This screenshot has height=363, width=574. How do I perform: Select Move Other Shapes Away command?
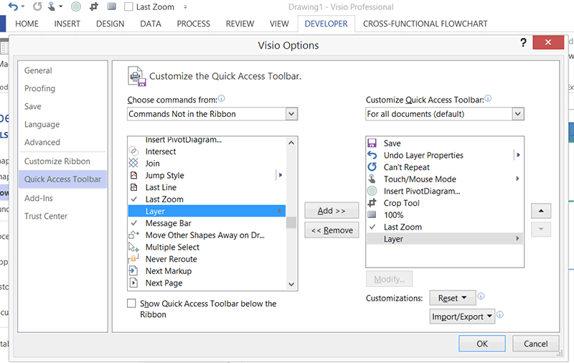coord(207,235)
